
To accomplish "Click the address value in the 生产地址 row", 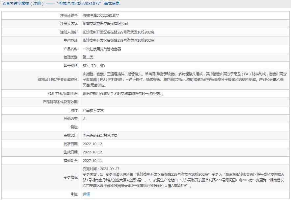I will (x=119, y=40).
